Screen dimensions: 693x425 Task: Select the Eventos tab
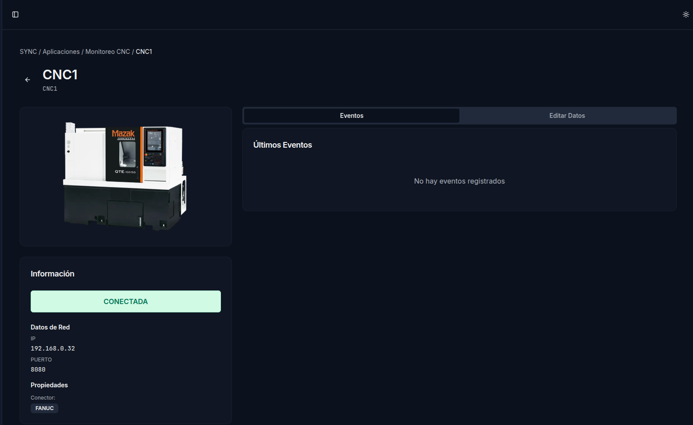[x=352, y=116]
